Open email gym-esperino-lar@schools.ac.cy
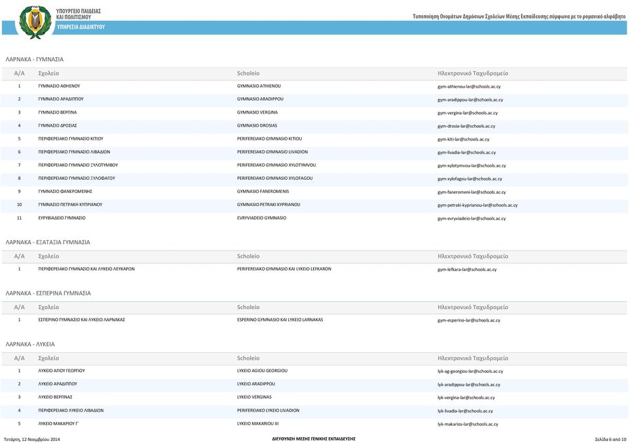 click(x=469, y=320)
